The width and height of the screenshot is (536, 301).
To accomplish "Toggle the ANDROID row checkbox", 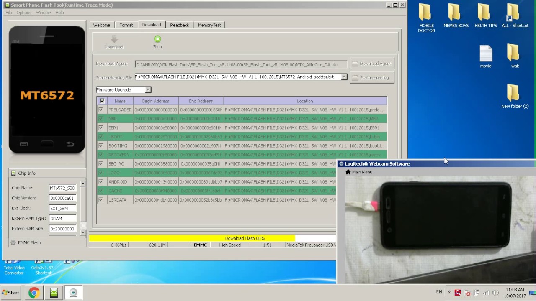I will coord(101,182).
